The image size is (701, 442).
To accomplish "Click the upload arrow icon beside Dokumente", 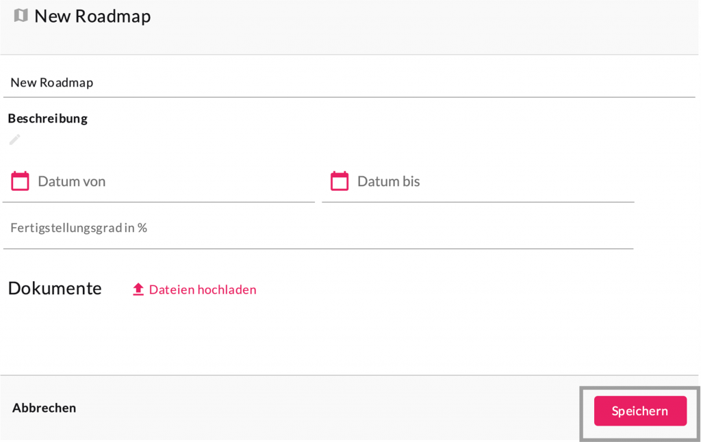I will [x=138, y=289].
